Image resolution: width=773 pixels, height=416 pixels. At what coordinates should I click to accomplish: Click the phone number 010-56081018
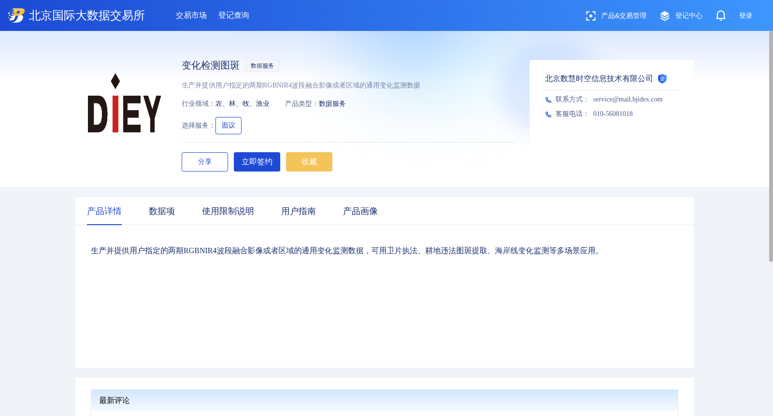pyautogui.click(x=613, y=114)
